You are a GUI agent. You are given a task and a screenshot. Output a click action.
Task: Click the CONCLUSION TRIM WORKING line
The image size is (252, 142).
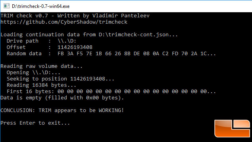(x=62, y=110)
